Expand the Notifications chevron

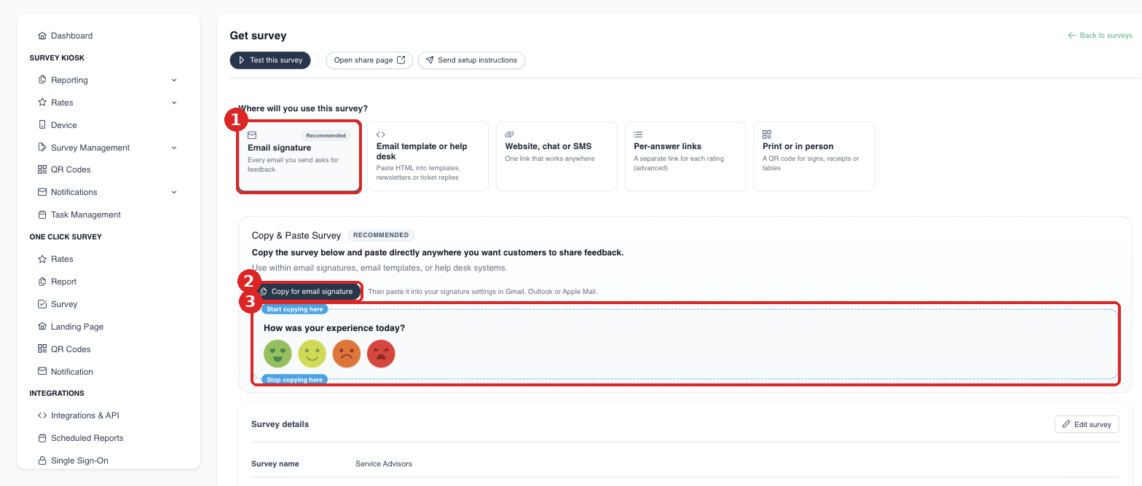[x=174, y=192]
